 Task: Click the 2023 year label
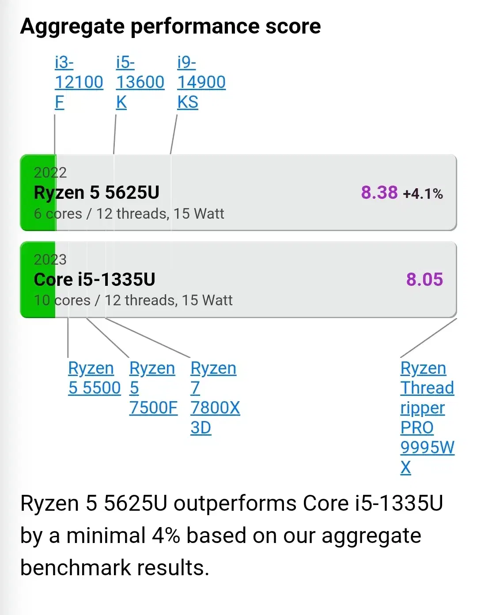pyautogui.click(x=50, y=259)
